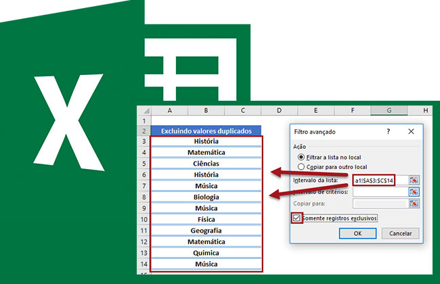Confirm the filter with OK
The width and height of the screenshot is (440, 284).
(x=357, y=233)
